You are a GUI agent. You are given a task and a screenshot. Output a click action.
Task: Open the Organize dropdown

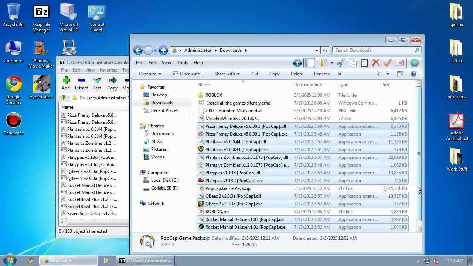pyautogui.click(x=150, y=74)
